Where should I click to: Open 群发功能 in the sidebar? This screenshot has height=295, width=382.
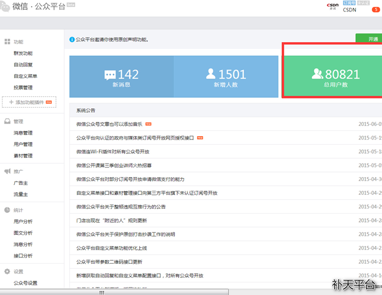(23, 53)
